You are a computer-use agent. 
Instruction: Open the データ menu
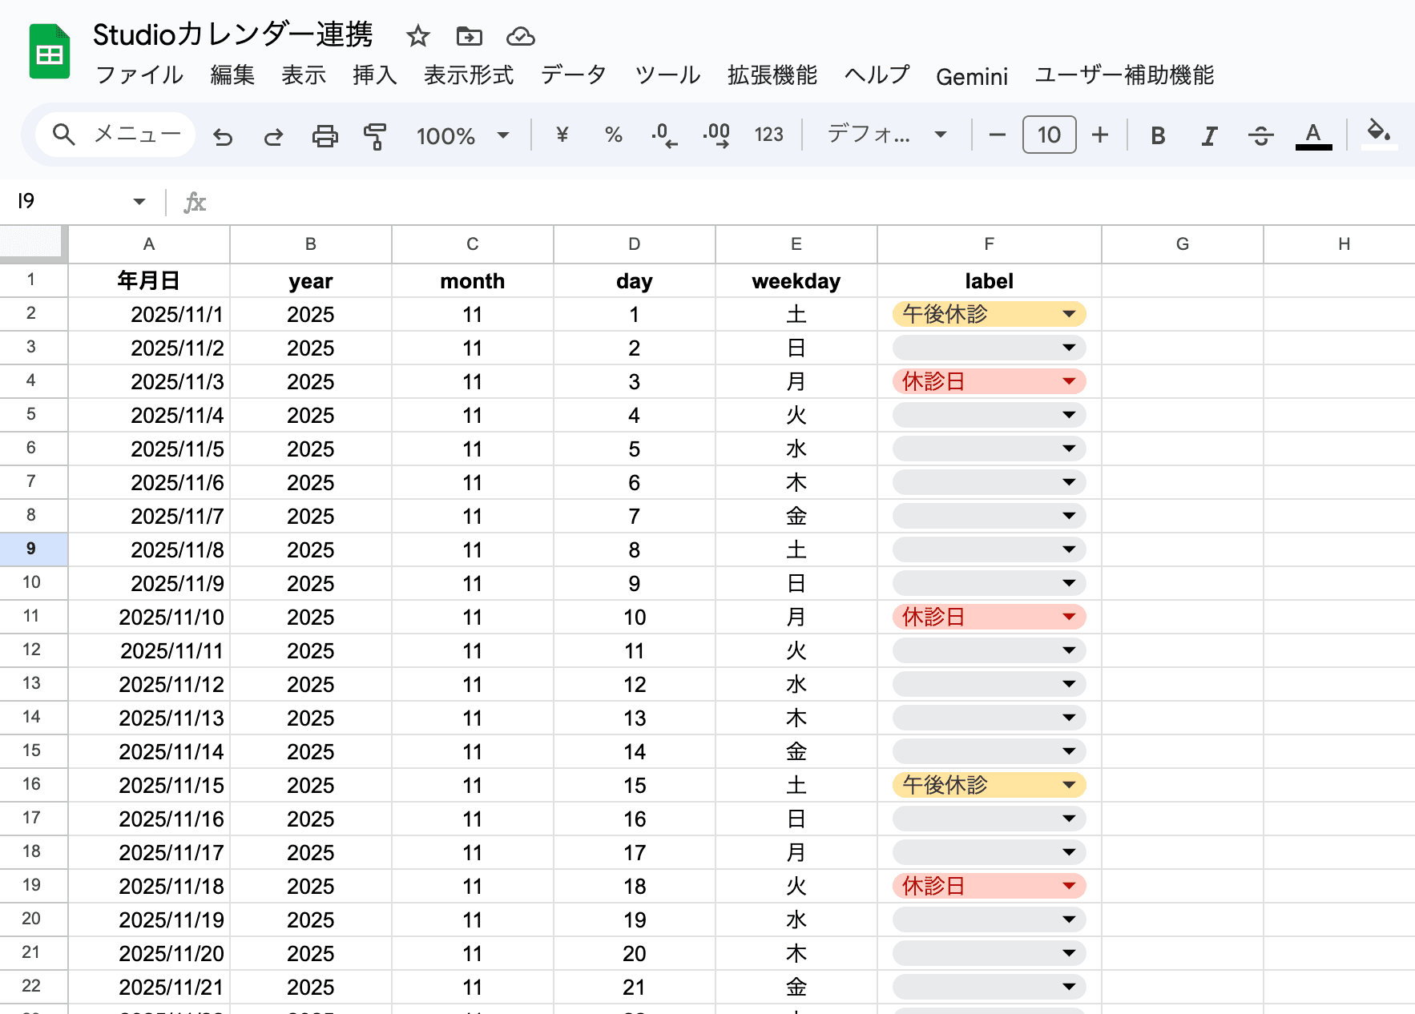574,75
